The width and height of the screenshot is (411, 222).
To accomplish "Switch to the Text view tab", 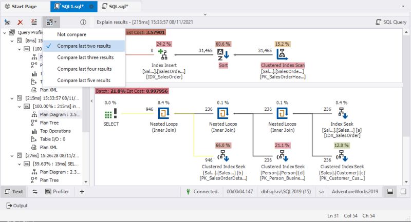I will [14, 192].
